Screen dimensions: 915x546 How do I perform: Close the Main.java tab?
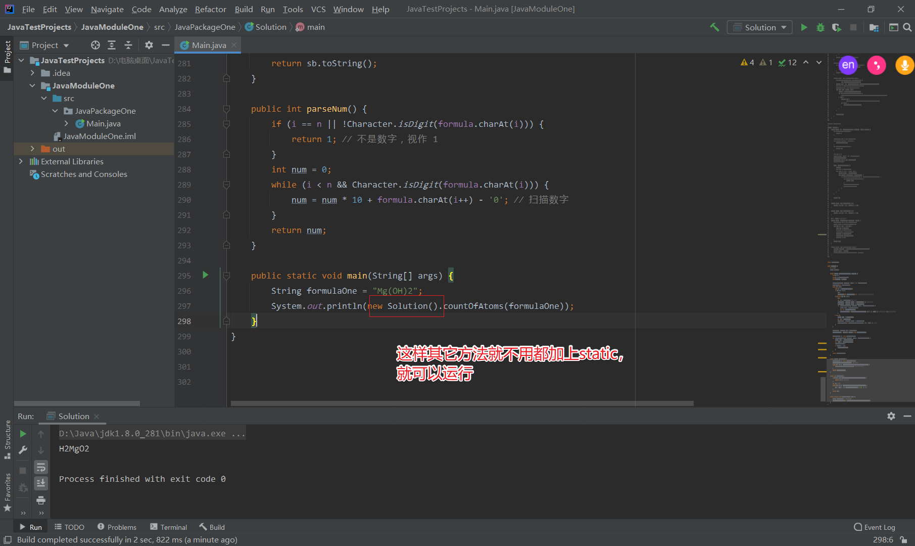point(234,45)
